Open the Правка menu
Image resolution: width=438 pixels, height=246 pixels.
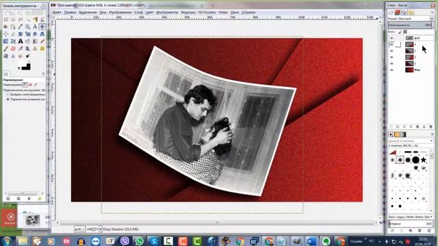pyautogui.click(x=70, y=12)
